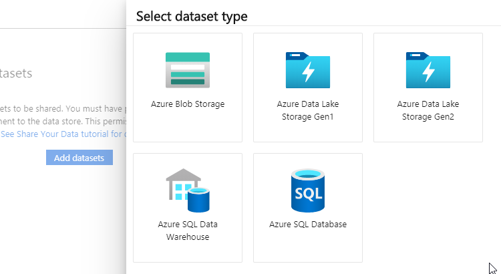Click the Add datasets button

point(79,158)
